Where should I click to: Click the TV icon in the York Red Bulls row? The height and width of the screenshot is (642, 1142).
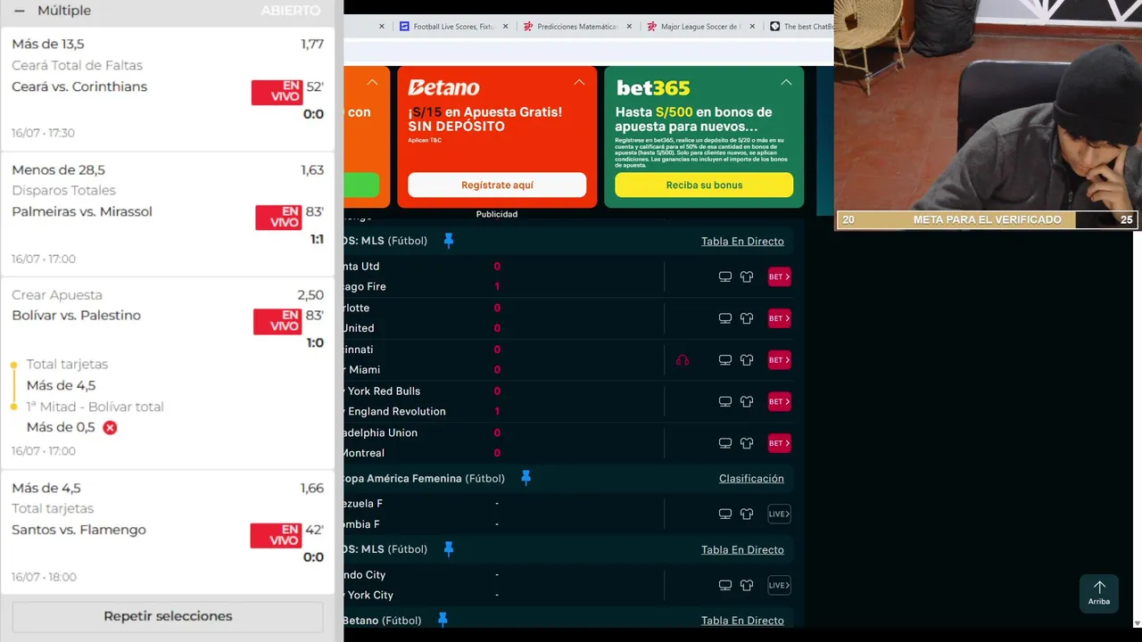[x=725, y=401]
